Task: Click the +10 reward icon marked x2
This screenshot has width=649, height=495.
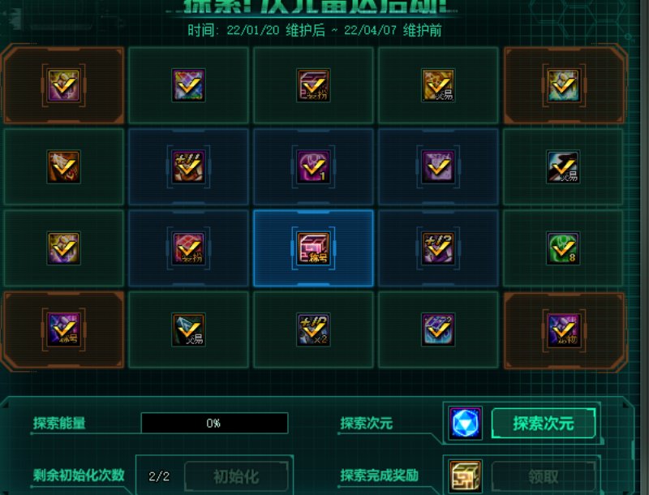Action: [313, 329]
